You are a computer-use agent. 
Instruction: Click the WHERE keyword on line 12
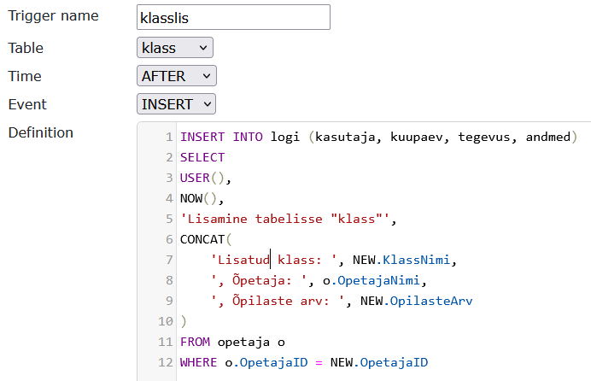point(198,363)
